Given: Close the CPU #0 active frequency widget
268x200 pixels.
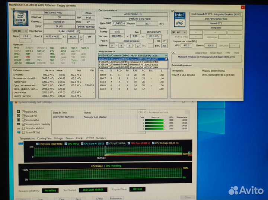Looking at the screenshot, I should coord(187,112).
